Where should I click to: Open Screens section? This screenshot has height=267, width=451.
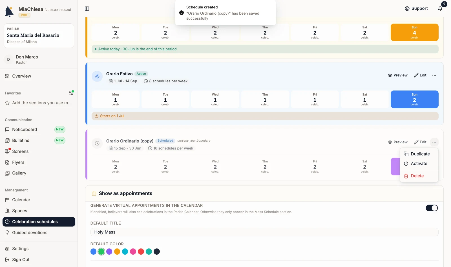point(39,151)
